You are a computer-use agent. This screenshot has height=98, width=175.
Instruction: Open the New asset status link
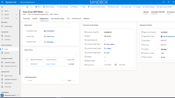[108, 53]
